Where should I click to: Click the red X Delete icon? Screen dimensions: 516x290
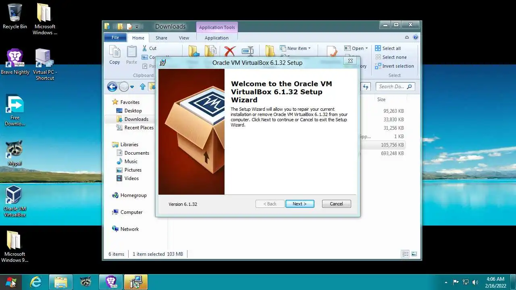(230, 52)
